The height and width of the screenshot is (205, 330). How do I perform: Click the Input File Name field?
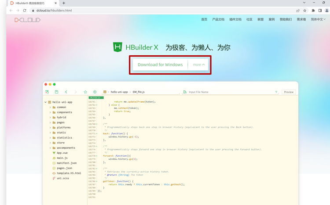pyautogui.click(x=231, y=92)
